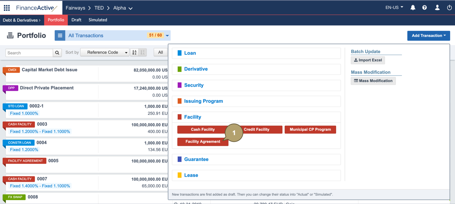Select the Facility Agreement transaction type

(203, 141)
